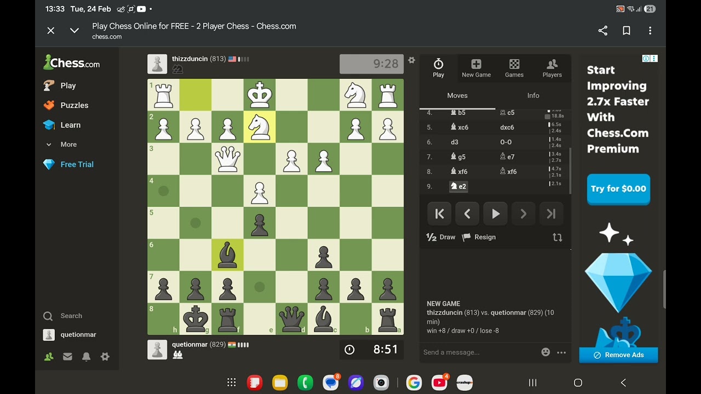Click quetionmar's avatar below the board
The width and height of the screenshot is (701, 394).
157,350
